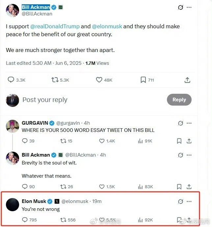212x227 pixels.
Task: Share Bill Ackman's main post
Action: (x=187, y=80)
